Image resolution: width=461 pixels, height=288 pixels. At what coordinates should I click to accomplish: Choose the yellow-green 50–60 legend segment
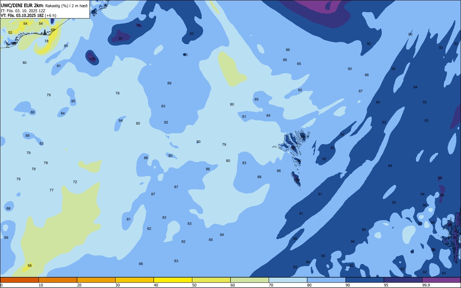[x=211, y=280]
